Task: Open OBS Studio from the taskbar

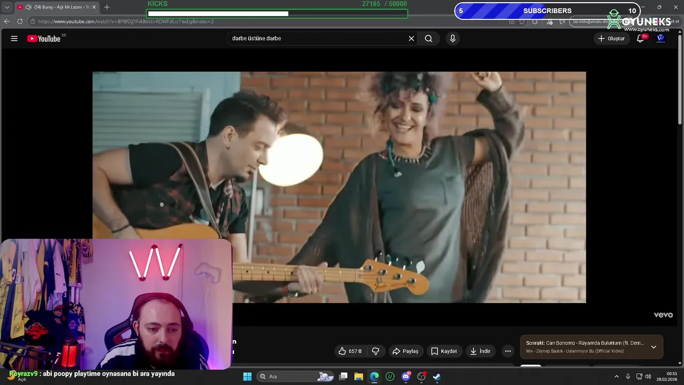Action: (421, 376)
